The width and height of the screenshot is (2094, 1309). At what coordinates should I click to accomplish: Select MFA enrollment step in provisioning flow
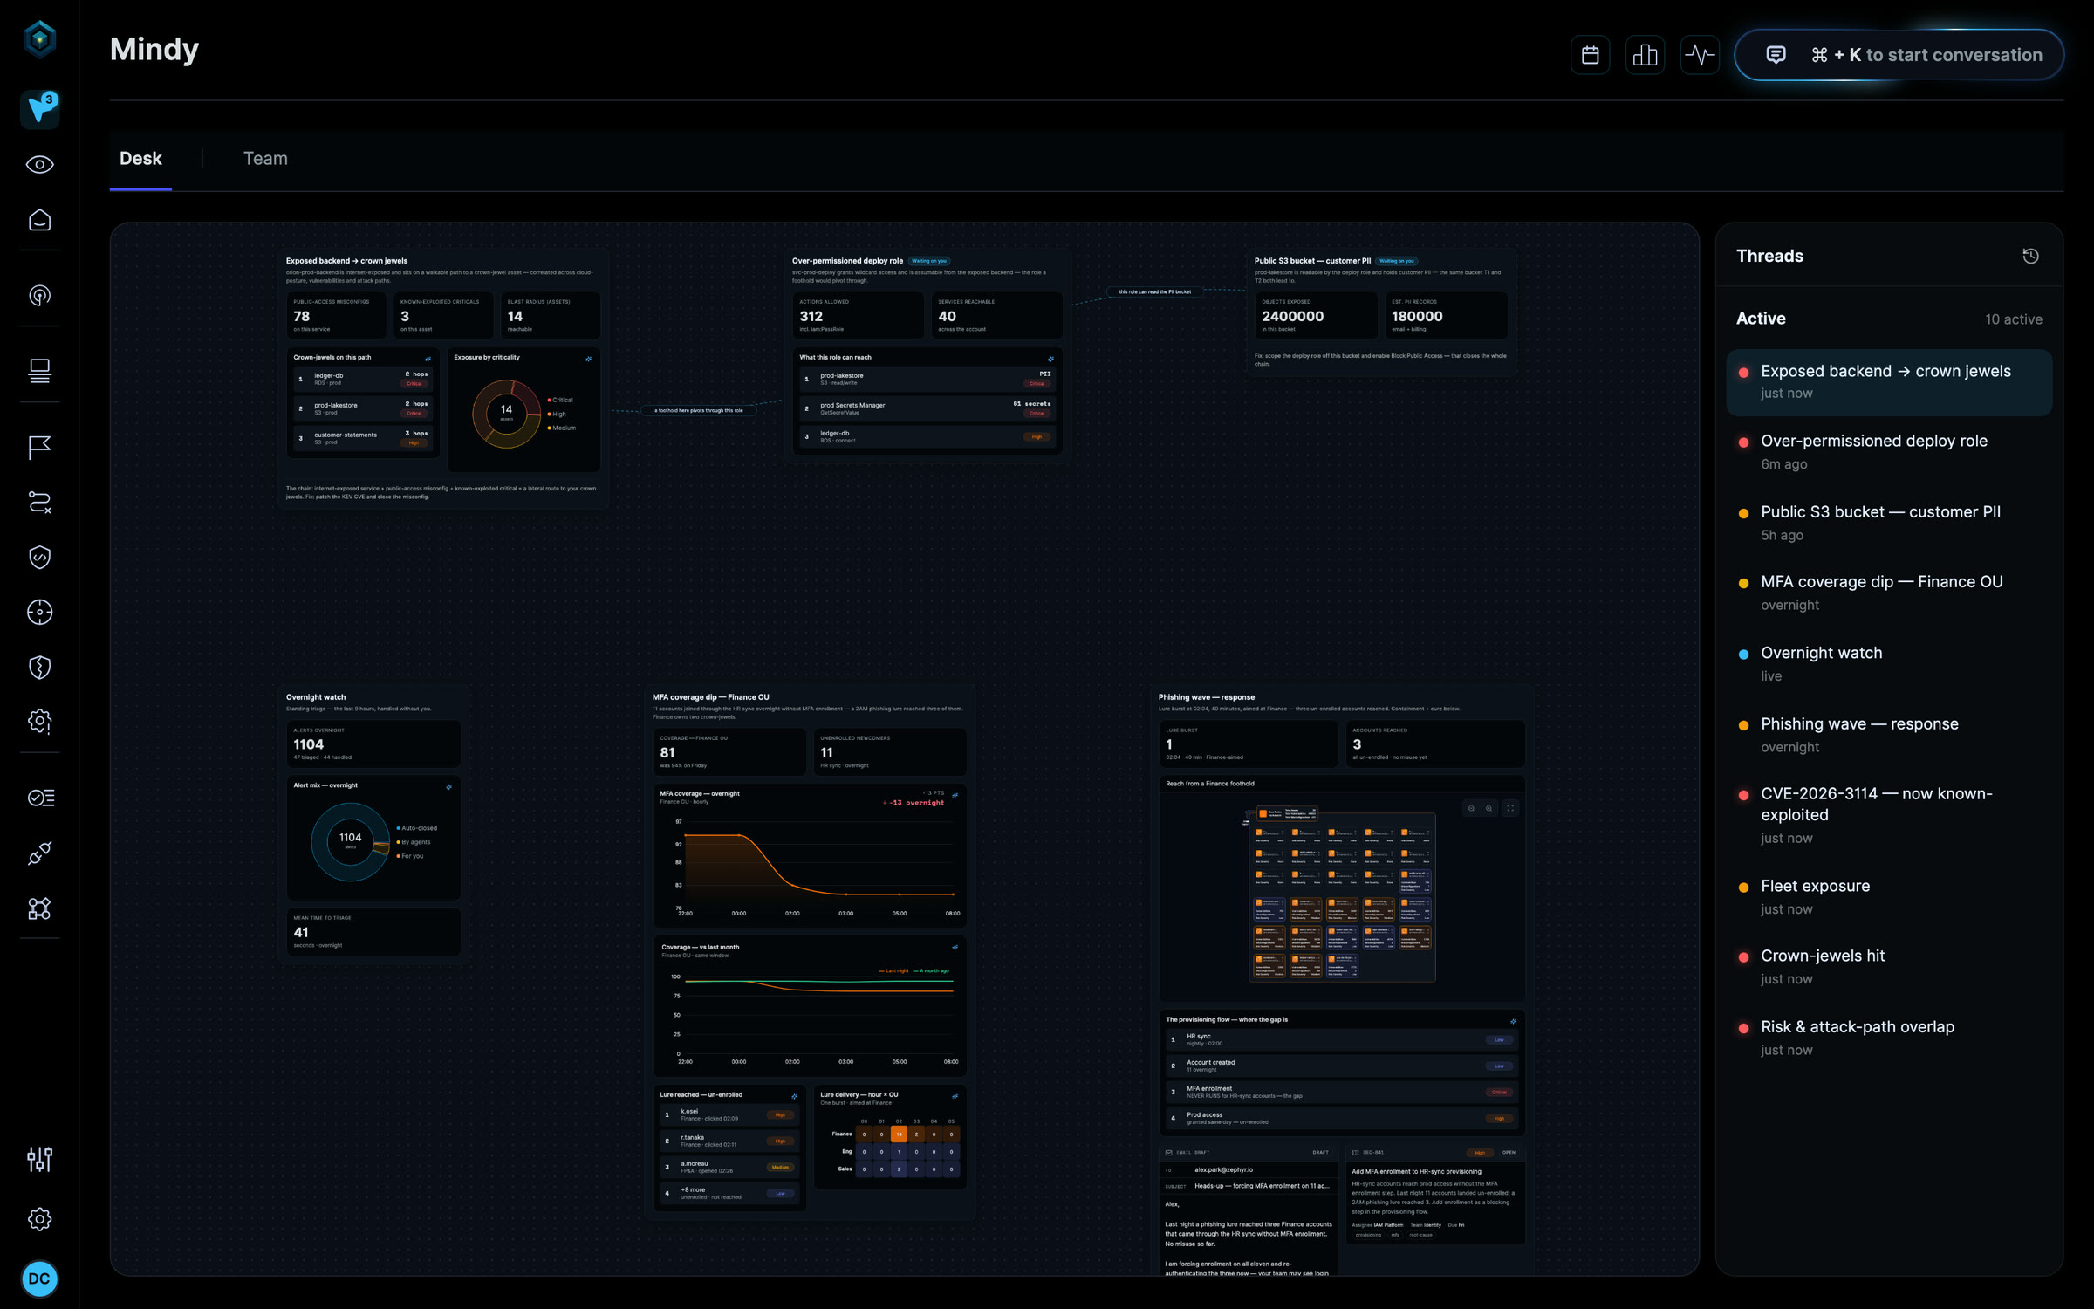1342,1092
